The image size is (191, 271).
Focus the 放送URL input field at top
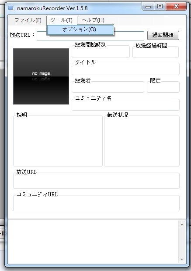click(x=90, y=36)
